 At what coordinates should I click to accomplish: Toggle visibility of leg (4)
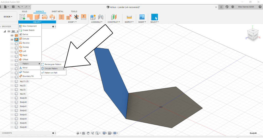[x=12, y=94]
